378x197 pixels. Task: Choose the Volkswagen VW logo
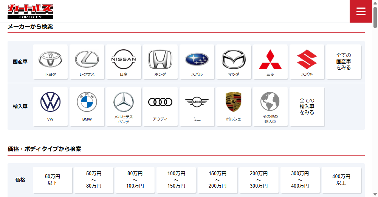(x=50, y=102)
